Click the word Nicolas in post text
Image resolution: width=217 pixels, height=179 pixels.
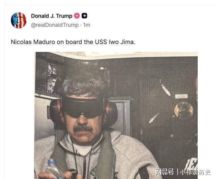21,42
